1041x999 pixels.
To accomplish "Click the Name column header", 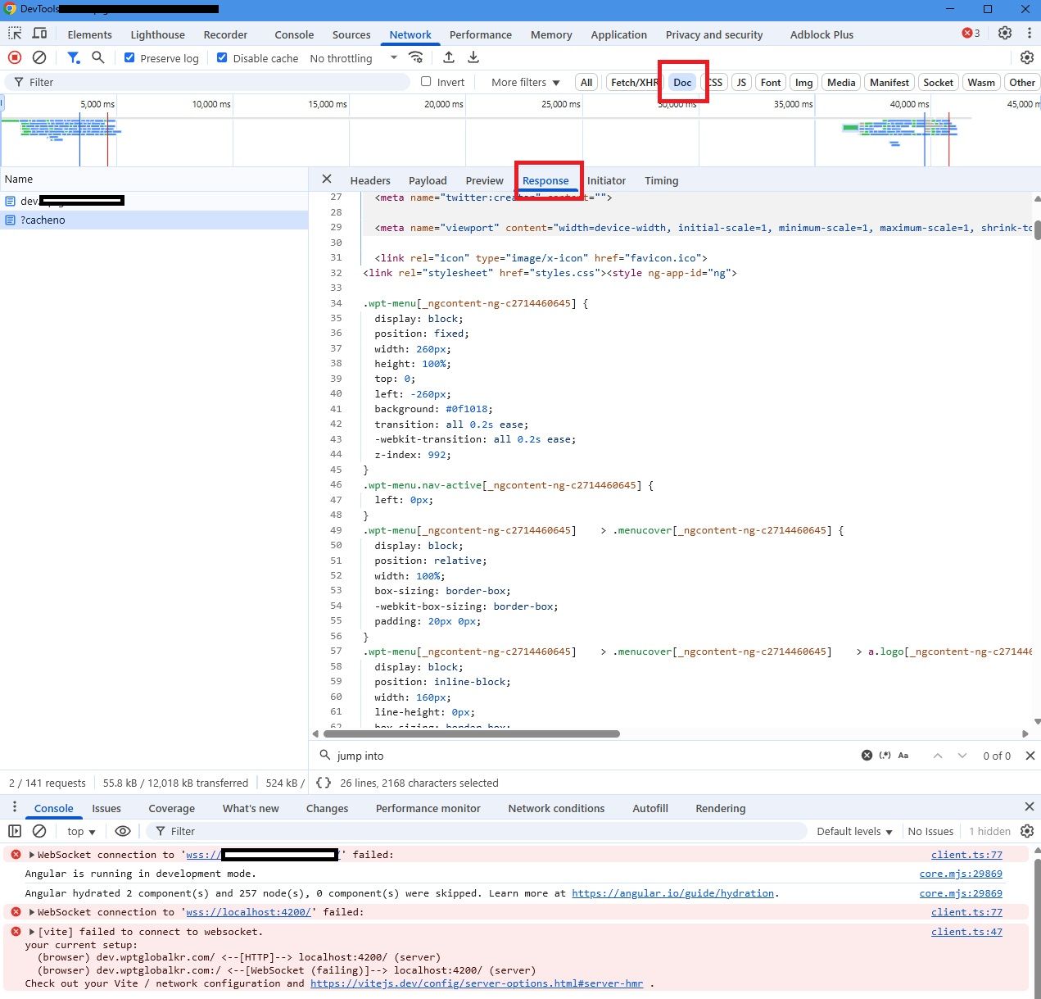I will [x=154, y=179].
